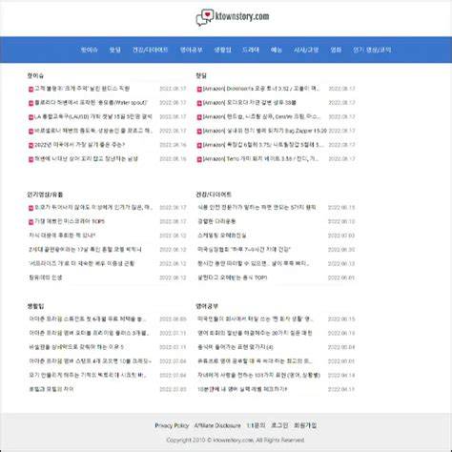Open the Privacy Policy footer link
The width and height of the screenshot is (452, 452).
172,425
